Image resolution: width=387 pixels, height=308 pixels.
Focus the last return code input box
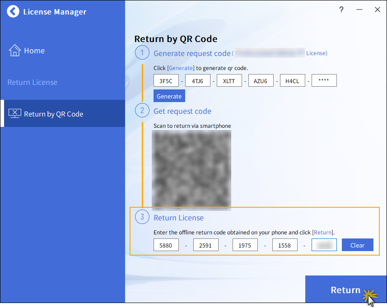point(324,245)
